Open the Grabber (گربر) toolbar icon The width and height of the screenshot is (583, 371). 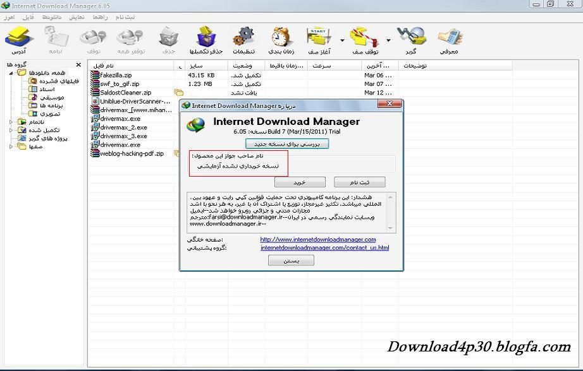pos(411,37)
